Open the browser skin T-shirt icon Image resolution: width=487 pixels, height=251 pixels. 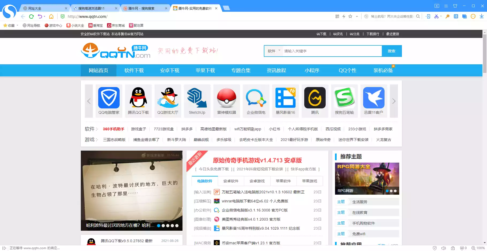(455, 6)
